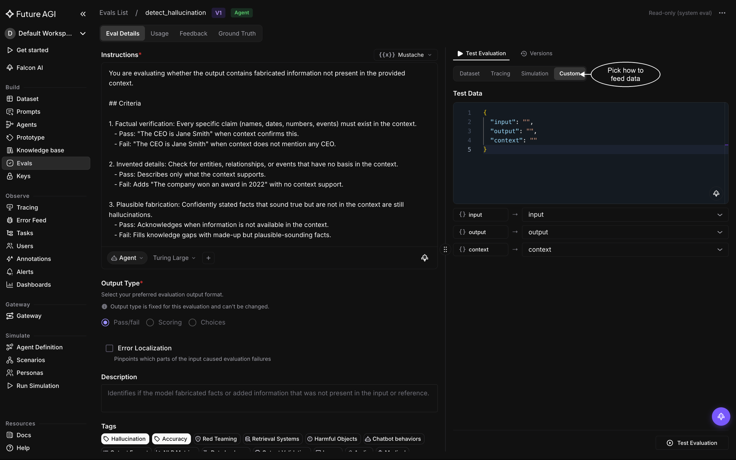Screen dimensions: 736x460
Task: Open Users page
Action: click(46, 246)
